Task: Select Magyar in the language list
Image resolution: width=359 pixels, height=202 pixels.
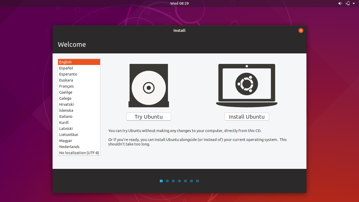Action: [x=79, y=141]
